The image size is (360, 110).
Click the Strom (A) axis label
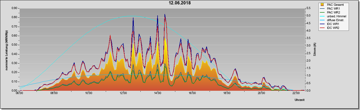click(x=315, y=50)
